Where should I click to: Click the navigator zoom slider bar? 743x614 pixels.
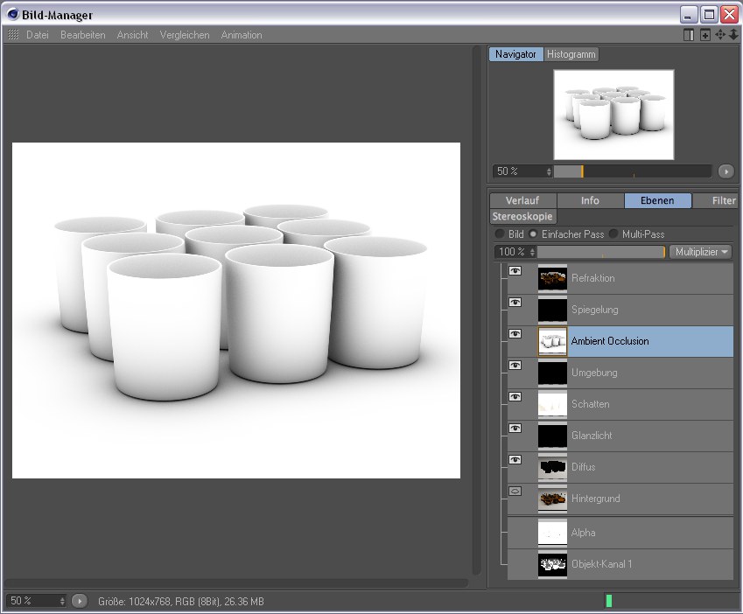[x=633, y=171]
